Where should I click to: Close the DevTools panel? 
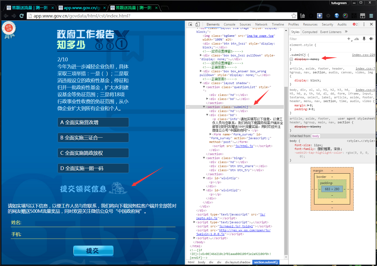click(x=371, y=24)
